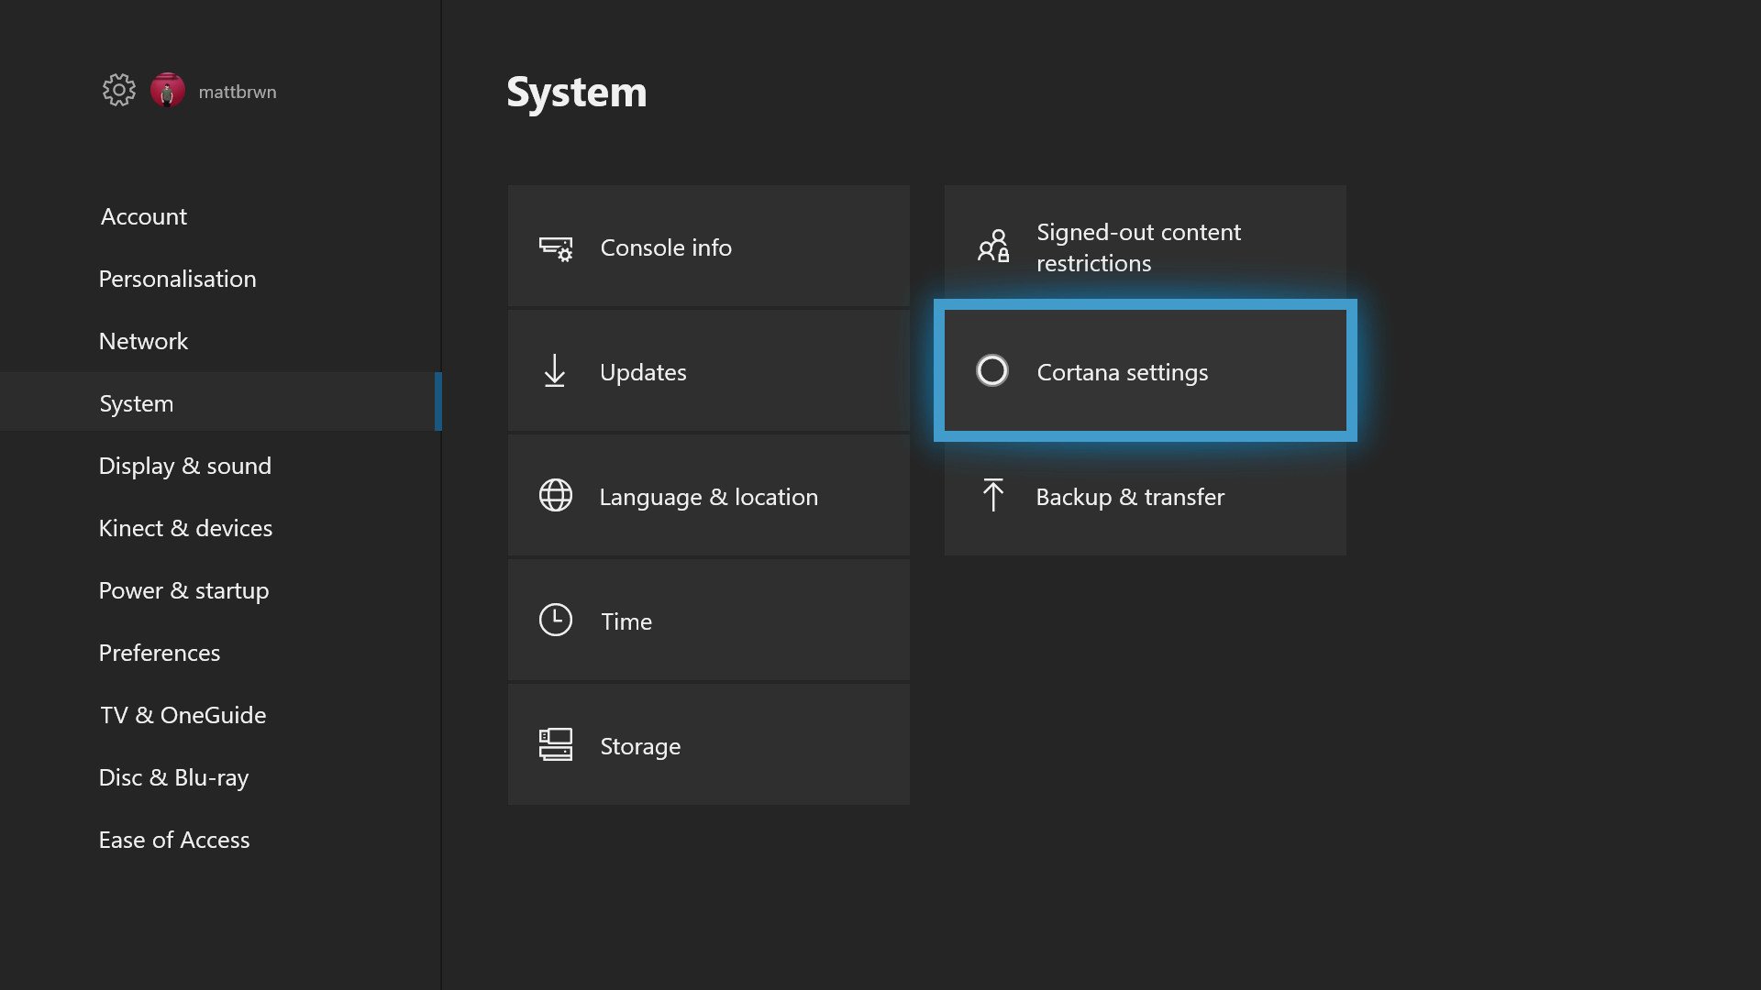The width and height of the screenshot is (1761, 990).
Task: Open Ease of Access settings
Action: [x=173, y=840]
